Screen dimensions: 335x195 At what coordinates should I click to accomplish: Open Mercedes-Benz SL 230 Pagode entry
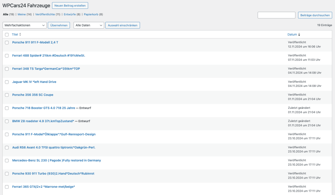[x=56, y=160]
